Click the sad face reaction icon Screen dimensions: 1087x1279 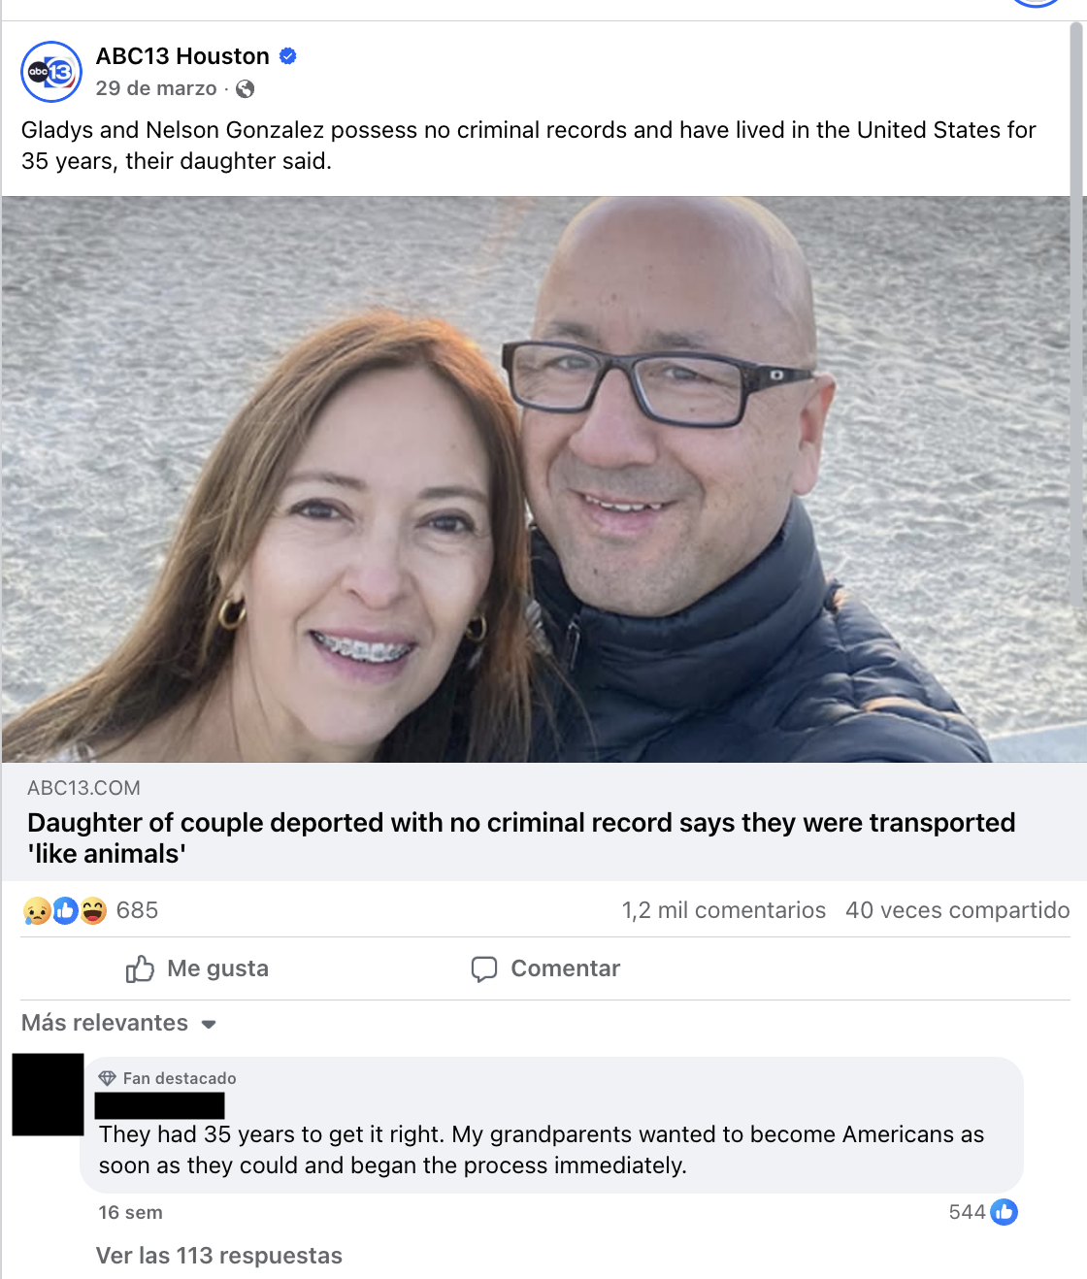tap(37, 911)
